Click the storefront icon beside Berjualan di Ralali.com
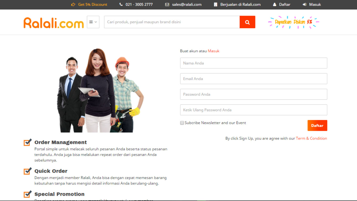The width and height of the screenshot is (357, 201). click(216, 4)
